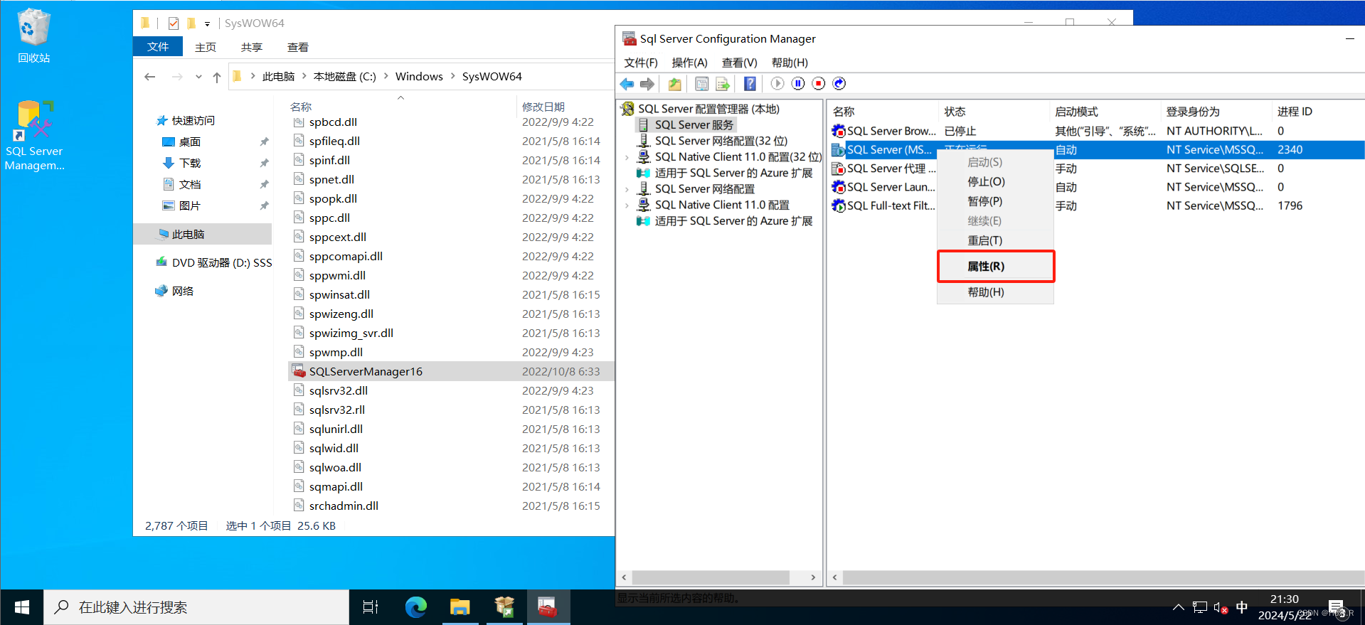Open the 文件(F) menu in Configuration Manager
This screenshot has height=625, width=1365.
point(641,63)
